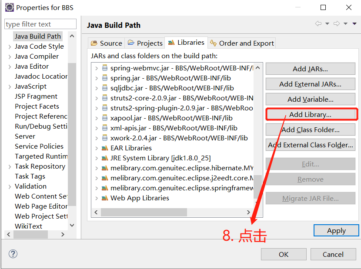Screen dimensions: 361x269
Task: Open the view menu dropdown arrow
Action: click(x=354, y=23)
